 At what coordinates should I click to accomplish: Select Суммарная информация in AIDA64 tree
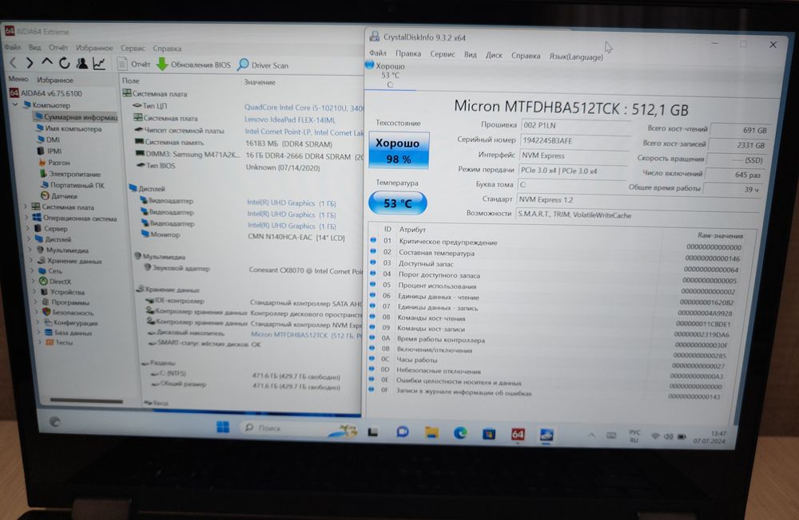[75, 116]
